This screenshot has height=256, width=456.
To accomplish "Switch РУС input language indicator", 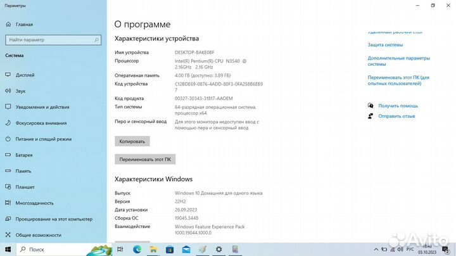I will click(x=410, y=250).
